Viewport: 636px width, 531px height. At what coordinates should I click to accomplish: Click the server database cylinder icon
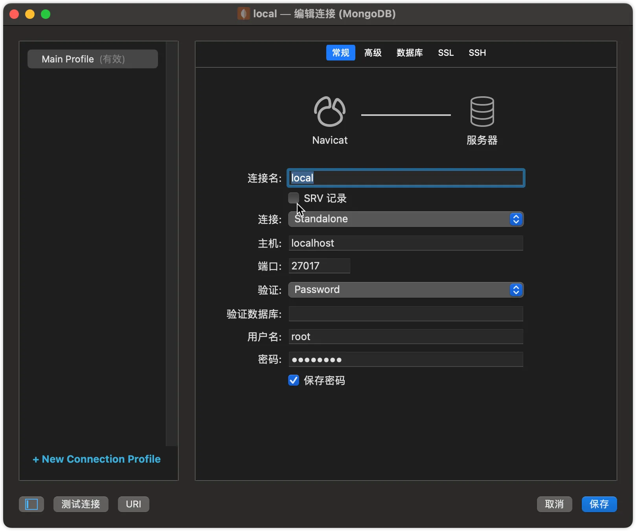(x=482, y=112)
